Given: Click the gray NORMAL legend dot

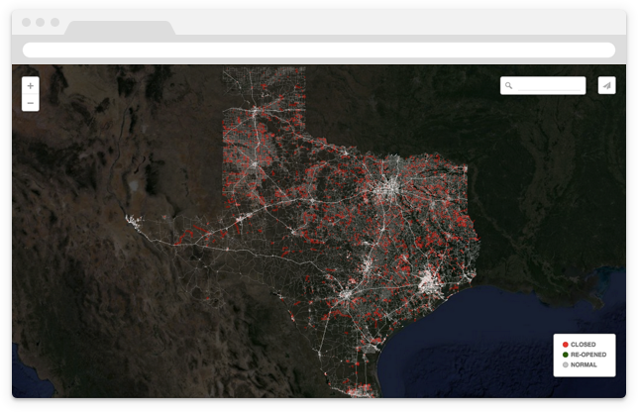Looking at the screenshot, I should [x=565, y=364].
